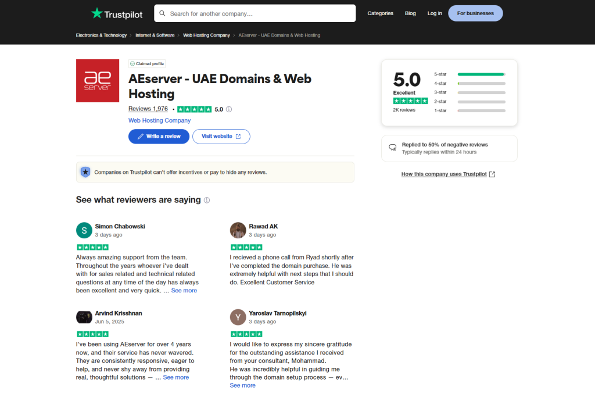Open the blue Web Hosting Company category link

coord(159,120)
